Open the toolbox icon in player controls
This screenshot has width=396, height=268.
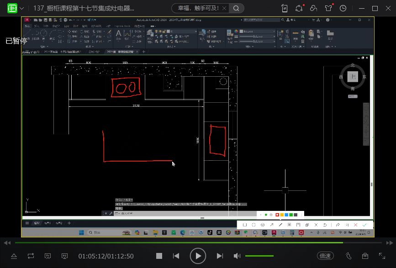pyautogui.click(x=365, y=256)
